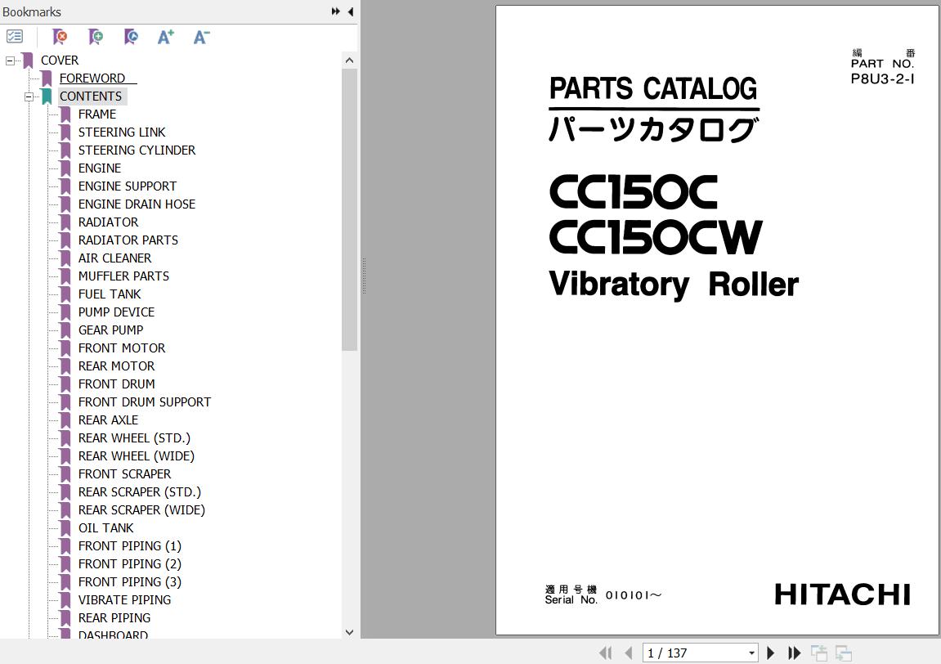This screenshot has height=664, width=941.
Task: Click the teal CONTENTS bookmark ribbon icon
Action: pyautogui.click(x=47, y=96)
